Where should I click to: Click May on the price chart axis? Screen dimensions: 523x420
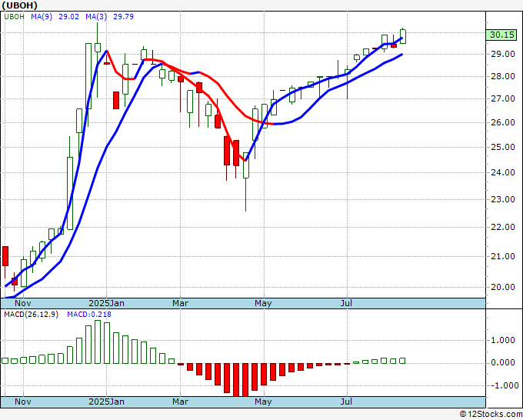click(x=263, y=303)
